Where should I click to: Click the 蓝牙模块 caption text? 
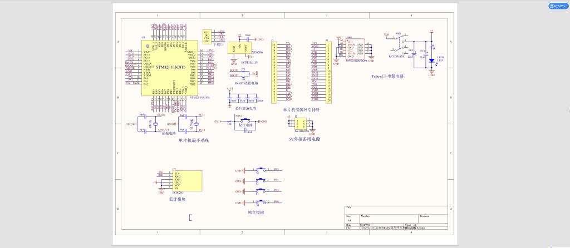(178, 199)
